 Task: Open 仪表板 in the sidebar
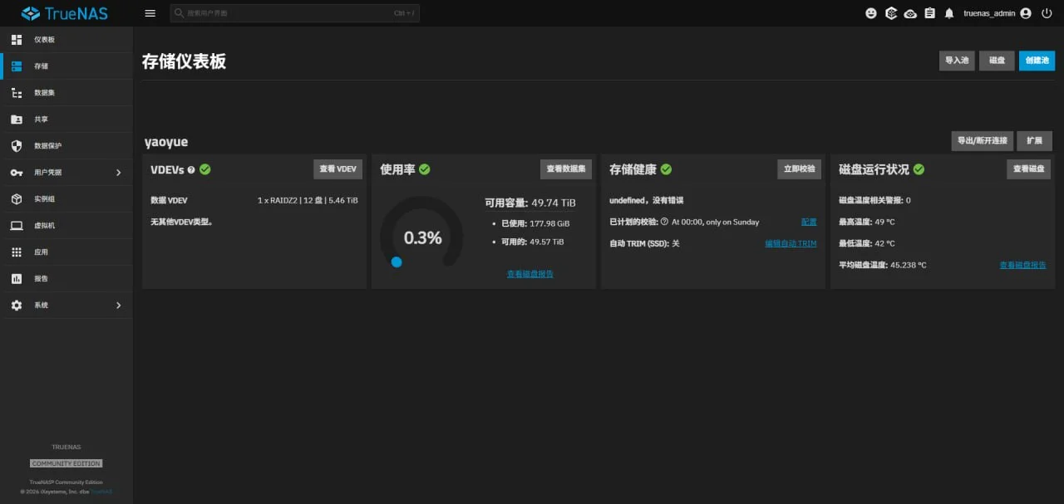pyautogui.click(x=66, y=40)
